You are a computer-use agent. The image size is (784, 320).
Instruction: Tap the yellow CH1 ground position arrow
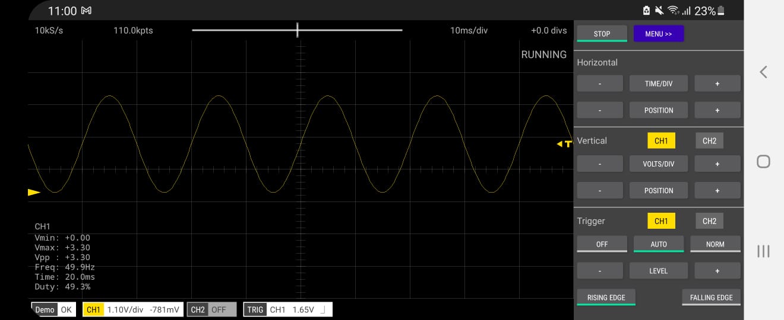pyautogui.click(x=34, y=192)
